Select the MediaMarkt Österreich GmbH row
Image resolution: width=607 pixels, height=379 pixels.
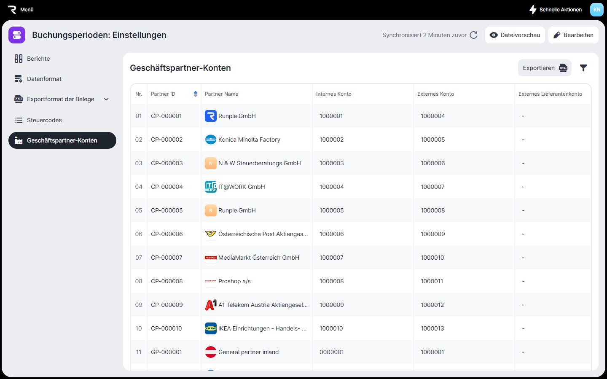(x=258, y=258)
